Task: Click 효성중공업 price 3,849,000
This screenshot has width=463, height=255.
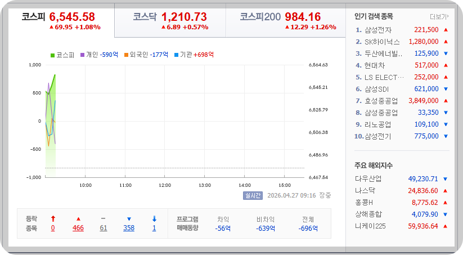Action: tap(424, 101)
